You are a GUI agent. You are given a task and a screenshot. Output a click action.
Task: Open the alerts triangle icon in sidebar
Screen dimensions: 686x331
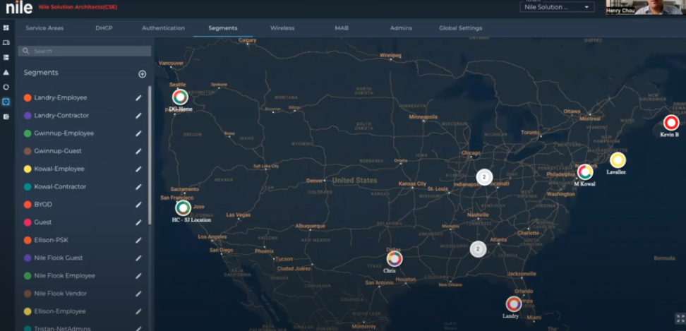click(6, 72)
